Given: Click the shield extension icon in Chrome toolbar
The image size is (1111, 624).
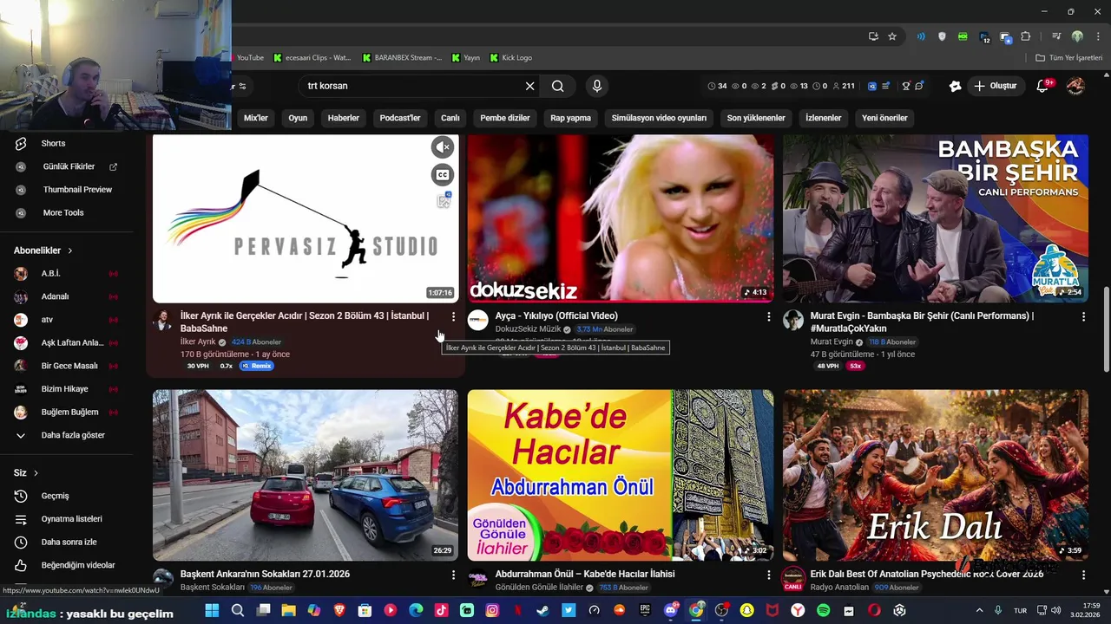Looking at the screenshot, I should [942, 36].
